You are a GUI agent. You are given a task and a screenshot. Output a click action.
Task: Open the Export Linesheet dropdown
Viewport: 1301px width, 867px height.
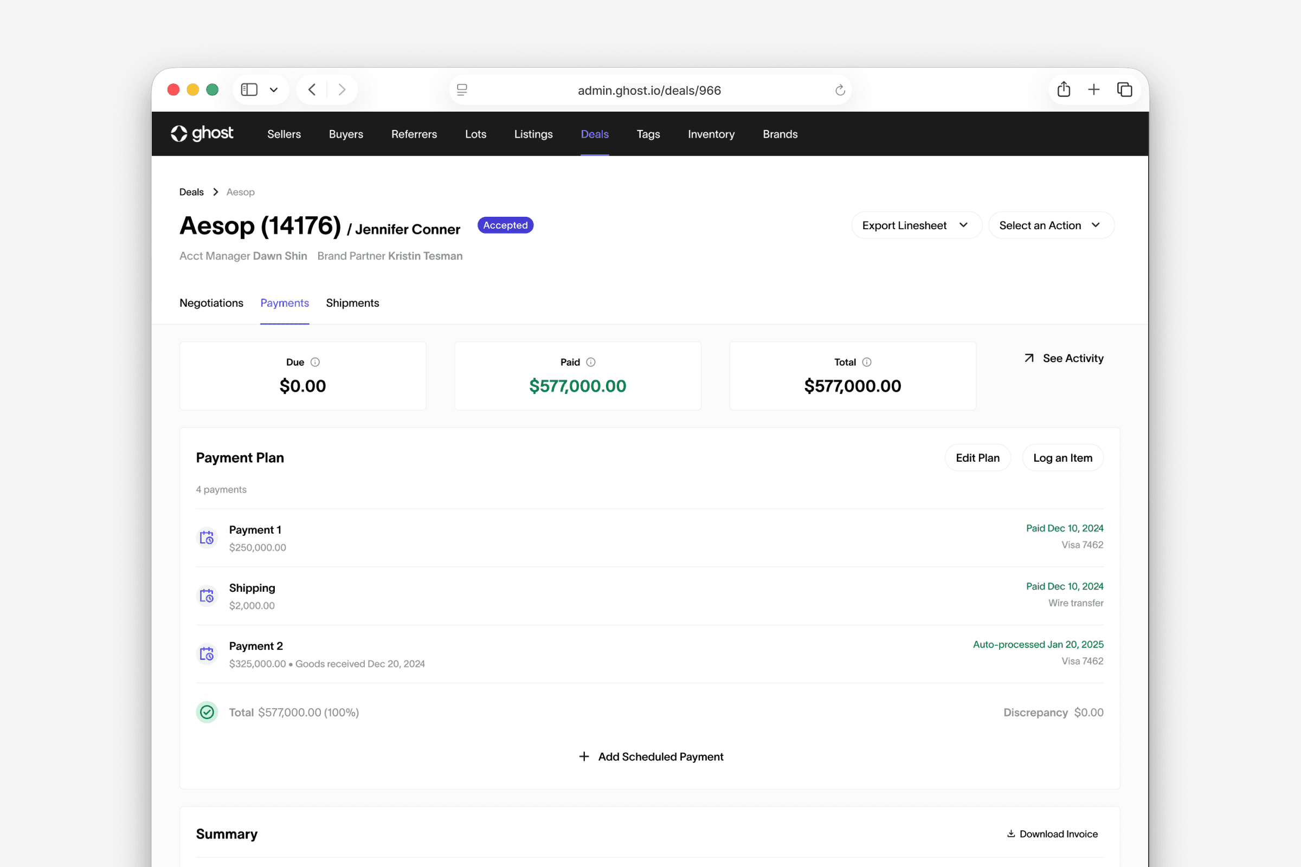coord(916,225)
